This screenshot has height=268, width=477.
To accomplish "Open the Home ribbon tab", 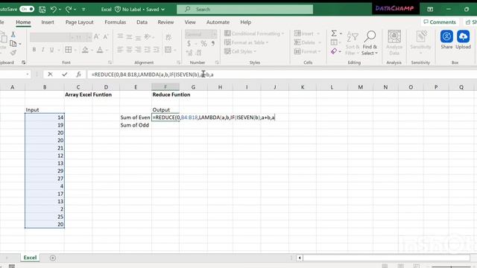I will pyautogui.click(x=23, y=22).
